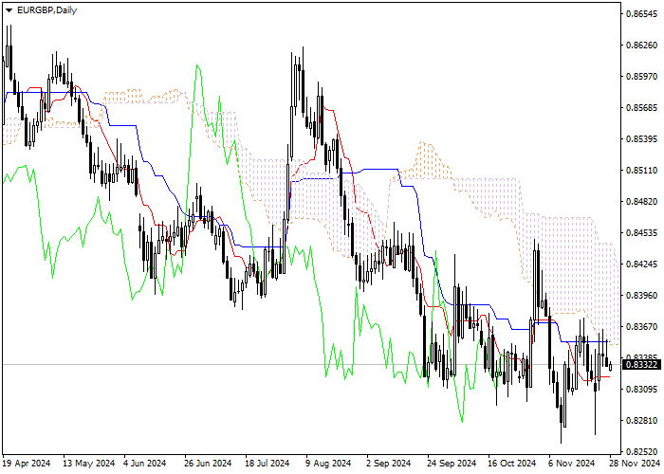Select price level 0.83960 on the axis
This screenshot has width=664, height=474.
click(x=641, y=296)
